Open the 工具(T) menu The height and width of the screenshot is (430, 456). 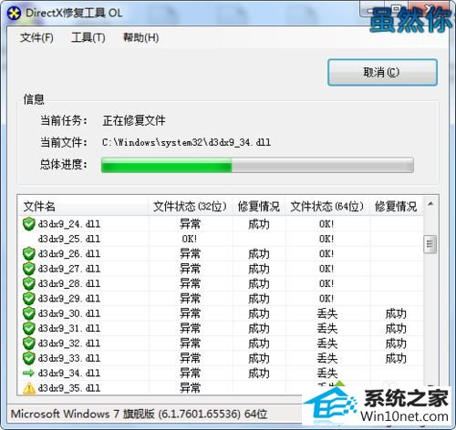(88, 37)
